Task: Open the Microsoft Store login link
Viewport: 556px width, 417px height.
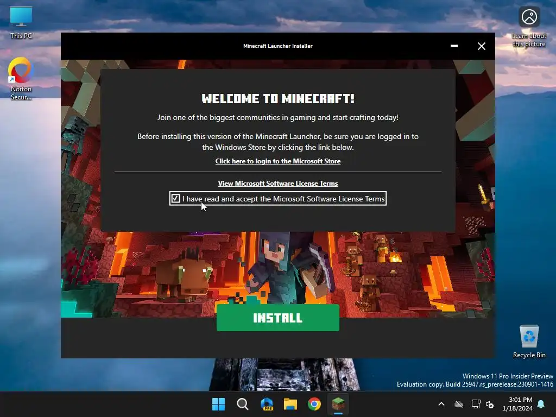Action: [x=277, y=161]
